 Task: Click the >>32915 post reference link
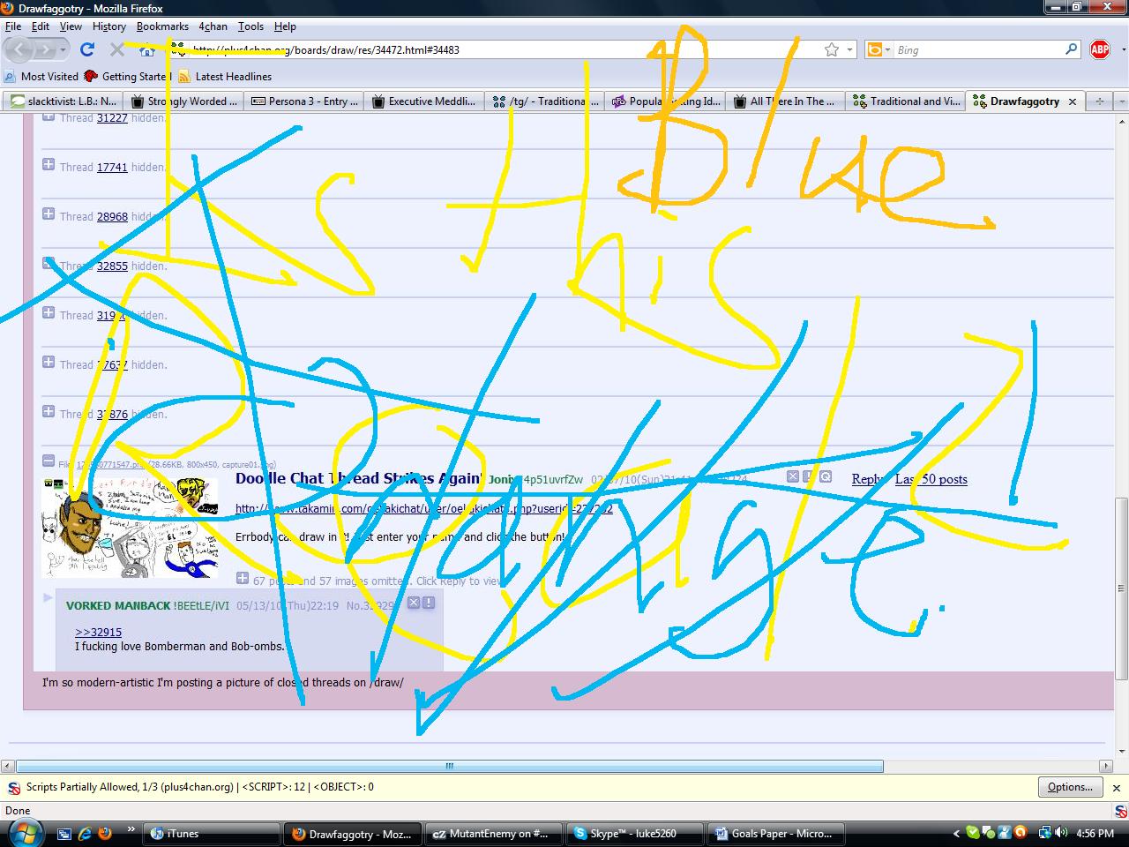(99, 632)
